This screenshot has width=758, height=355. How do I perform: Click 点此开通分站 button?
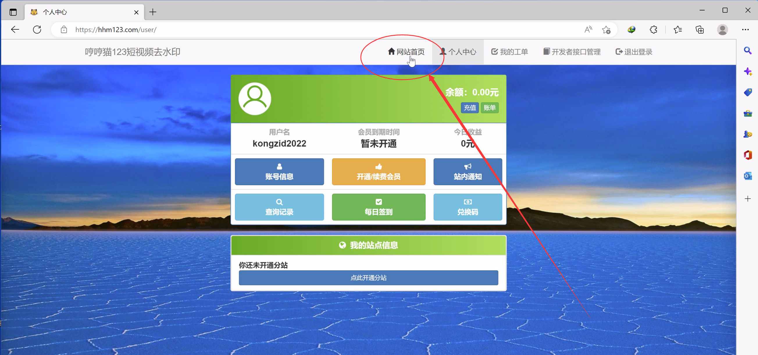368,278
